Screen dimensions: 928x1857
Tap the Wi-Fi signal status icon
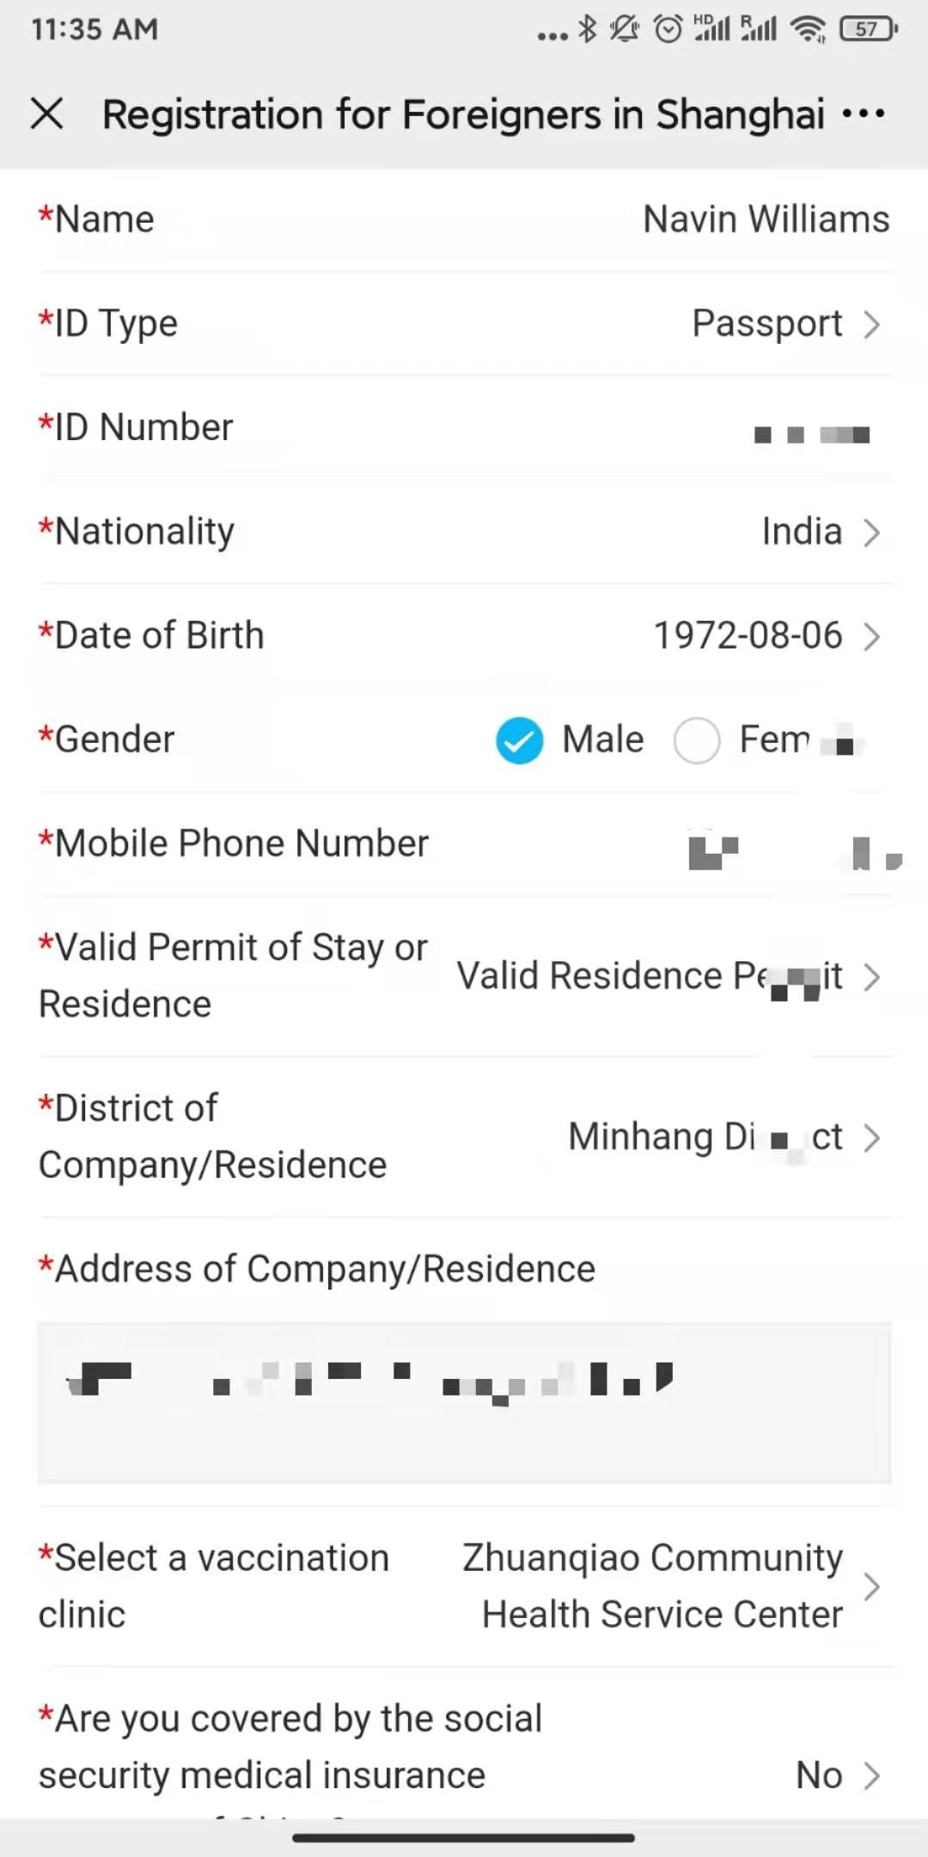808,29
